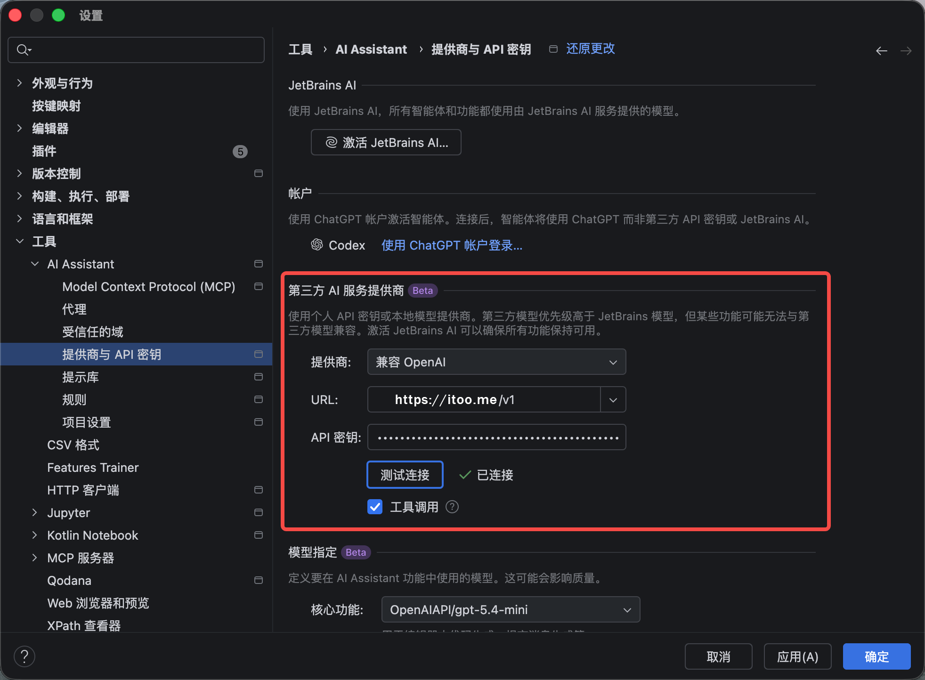This screenshot has height=680, width=925.
Task: Click the project-level icon on 提供商与 API 密钥 row
Action: pos(259,354)
